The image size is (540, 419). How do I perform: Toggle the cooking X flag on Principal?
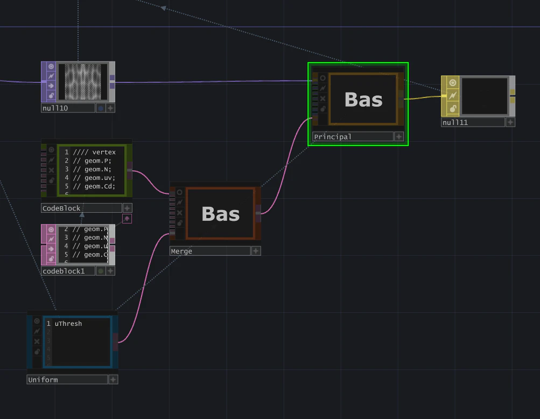click(322, 99)
